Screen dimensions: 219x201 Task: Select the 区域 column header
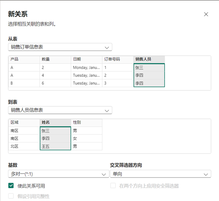pos(24,122)
